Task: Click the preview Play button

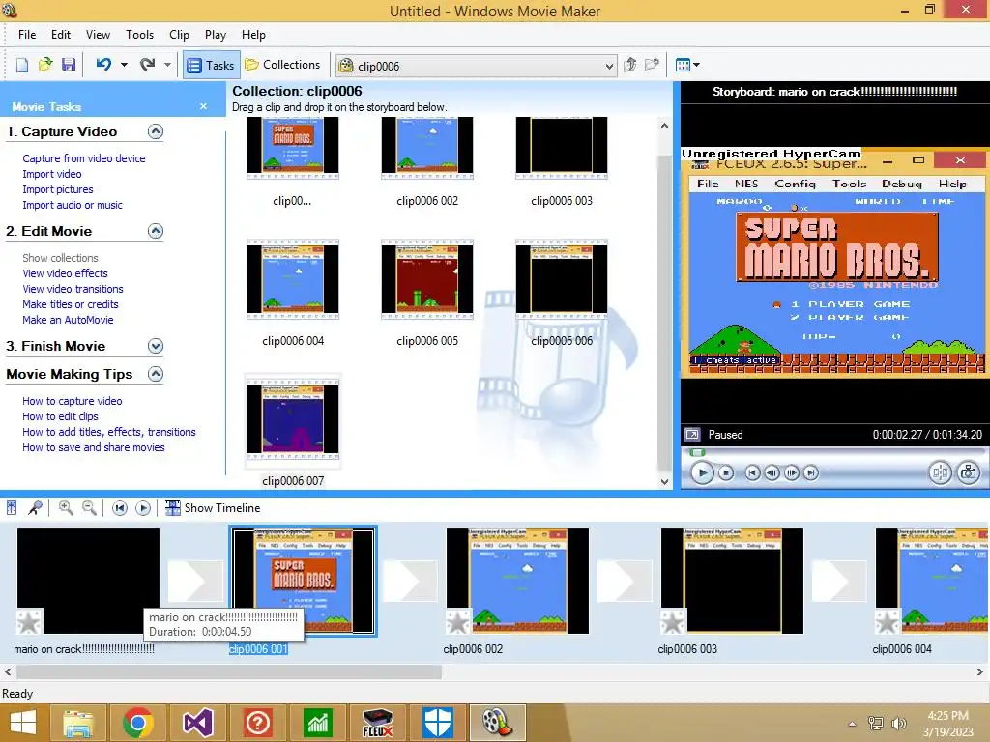Action: tap(702, 472)
